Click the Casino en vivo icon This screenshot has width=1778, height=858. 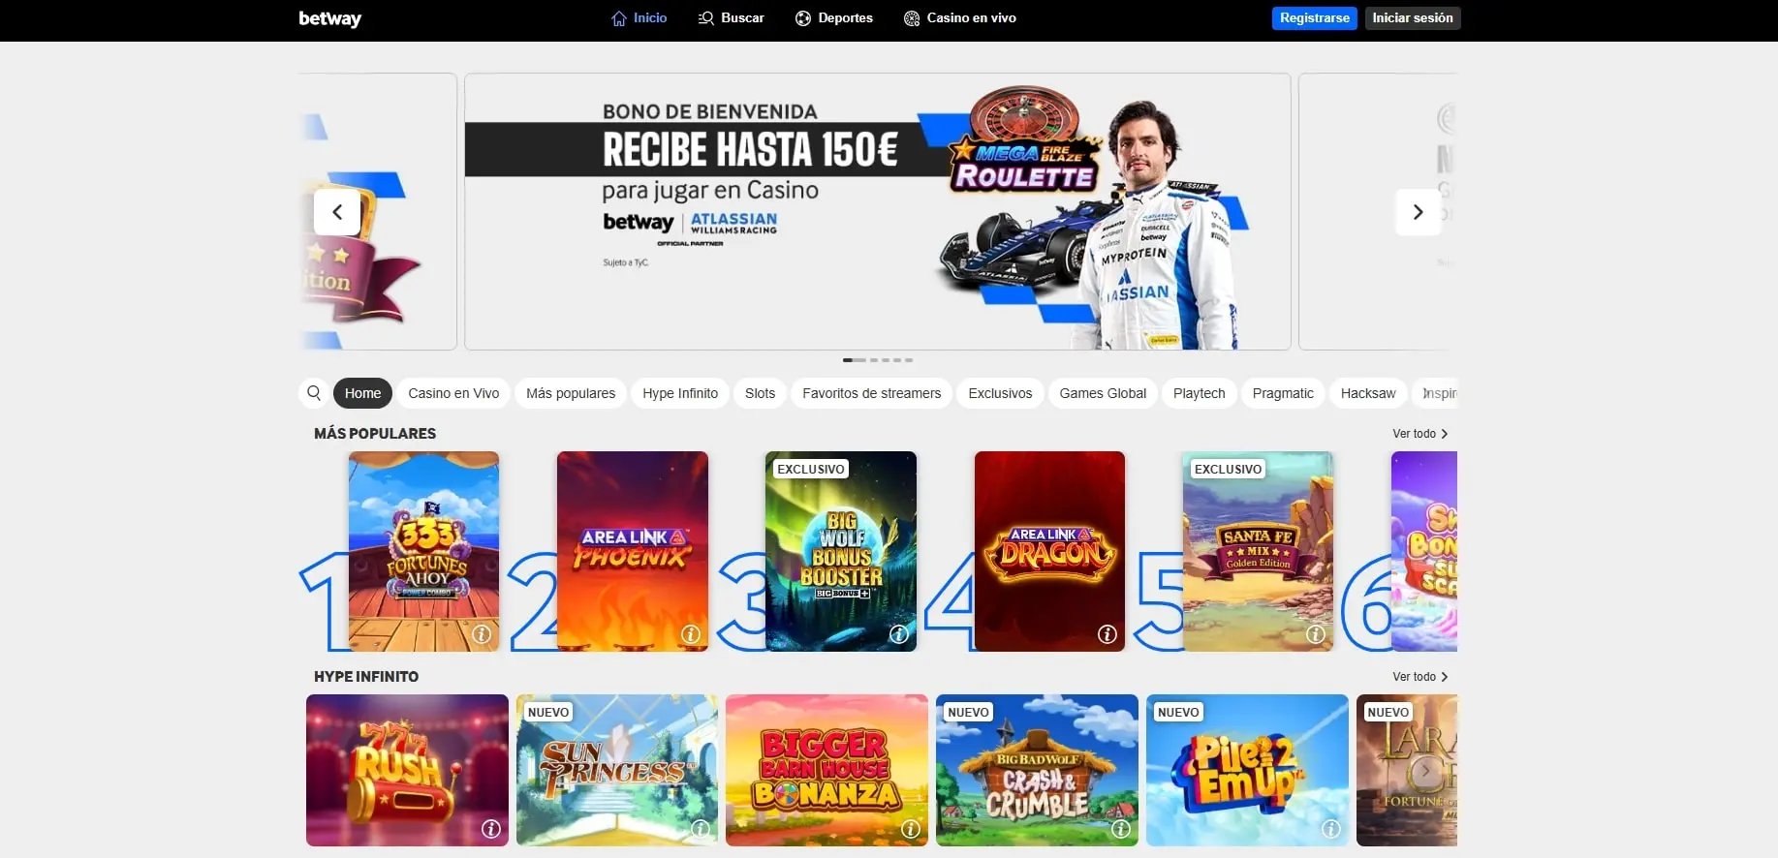coord(912,18)
